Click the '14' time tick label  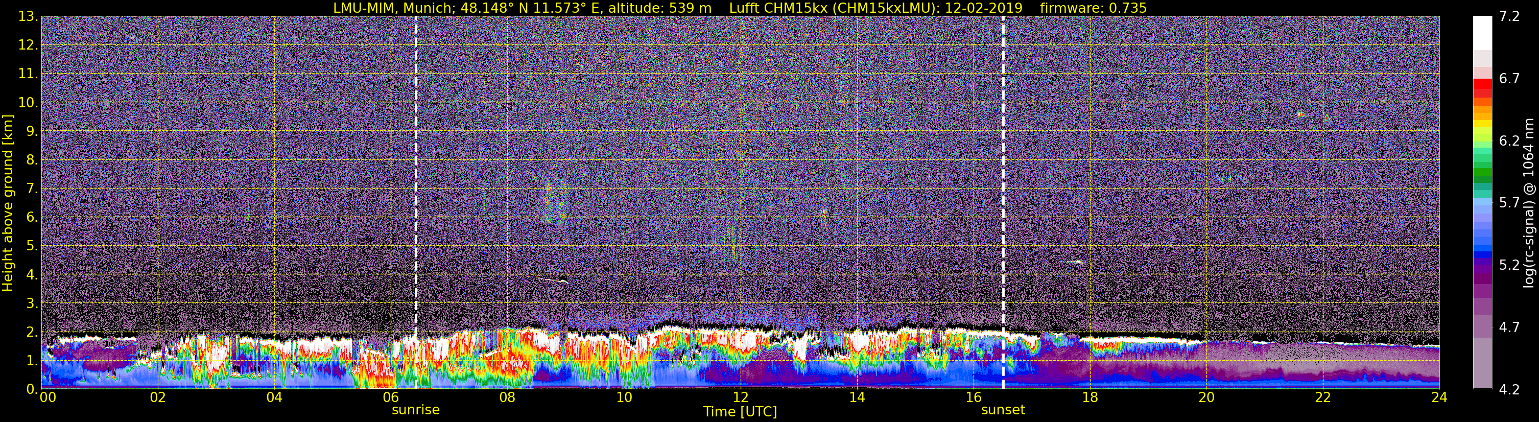(857, 397)
